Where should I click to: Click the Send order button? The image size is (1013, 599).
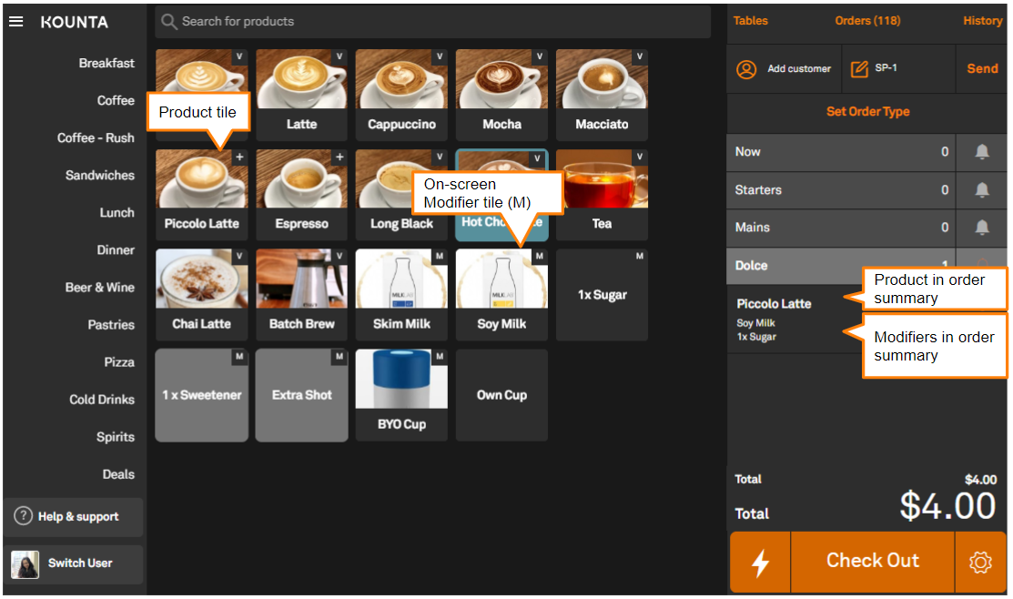(982, 68)
